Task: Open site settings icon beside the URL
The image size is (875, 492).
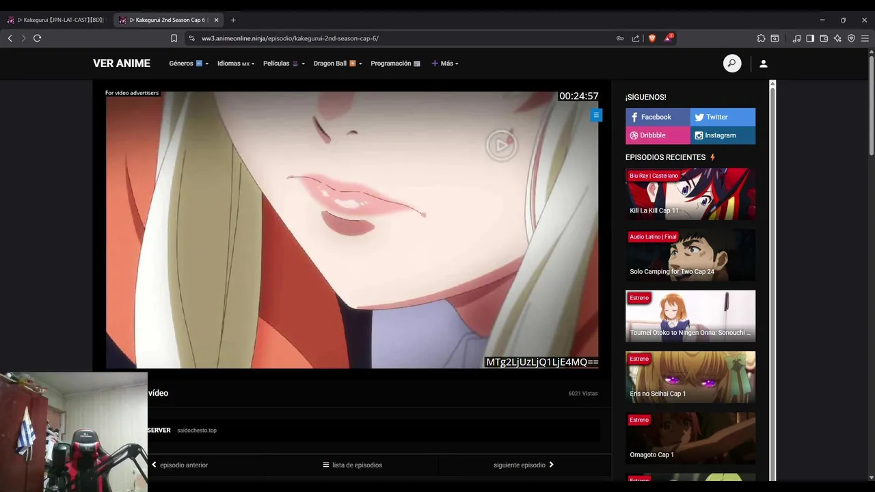Action: tap(191, 38)
